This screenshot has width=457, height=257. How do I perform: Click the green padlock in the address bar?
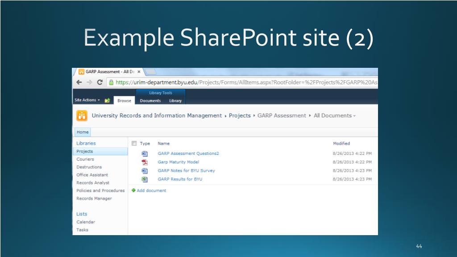click(111, 83)
